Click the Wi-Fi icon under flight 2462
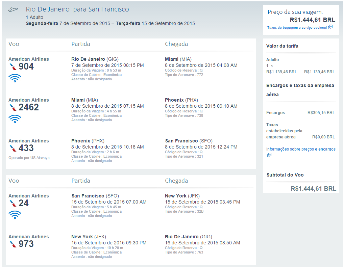This screenshot has width=343, height=267. [15, 119]
